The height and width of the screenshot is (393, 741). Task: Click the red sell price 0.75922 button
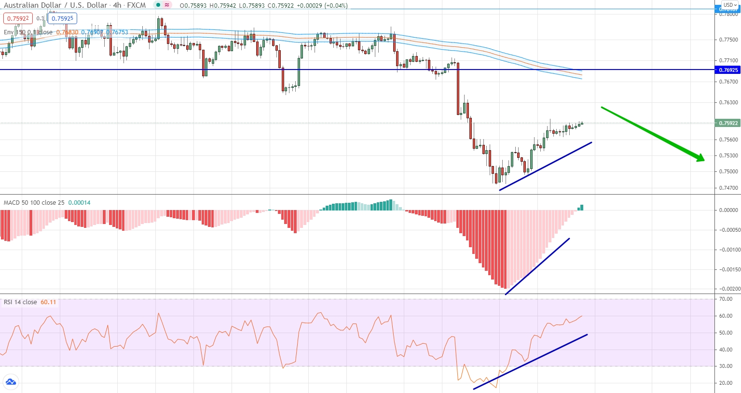[18, 19]
